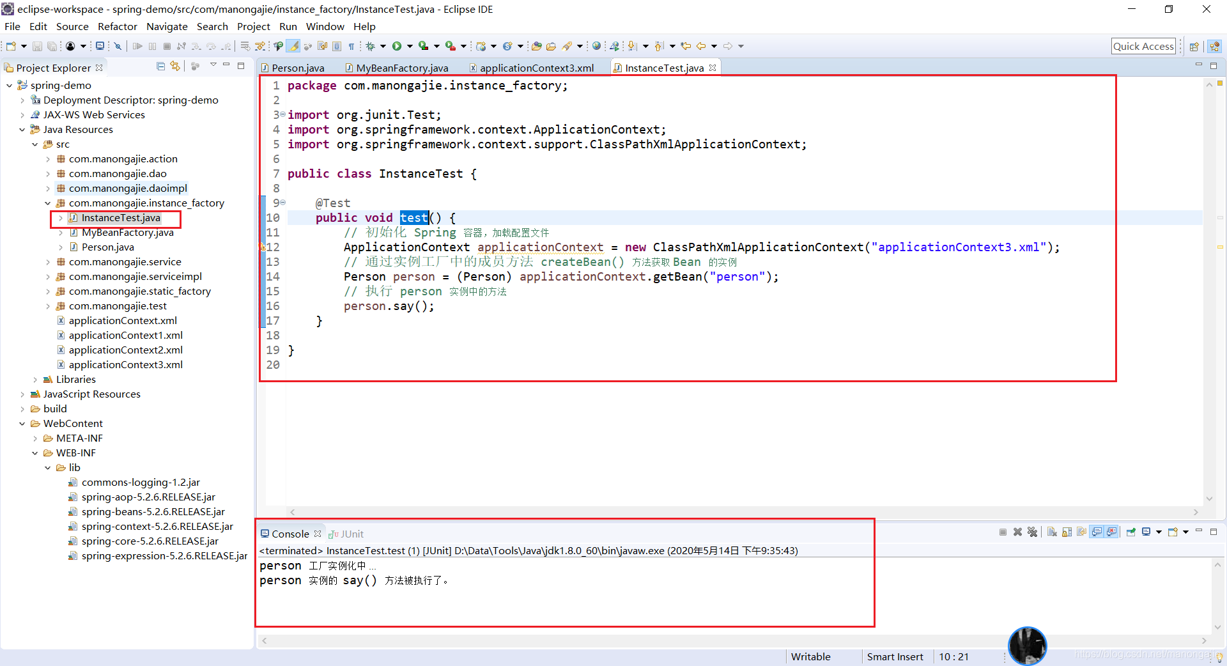
Task: Click the Clear Console icon
Action: 1052,532
